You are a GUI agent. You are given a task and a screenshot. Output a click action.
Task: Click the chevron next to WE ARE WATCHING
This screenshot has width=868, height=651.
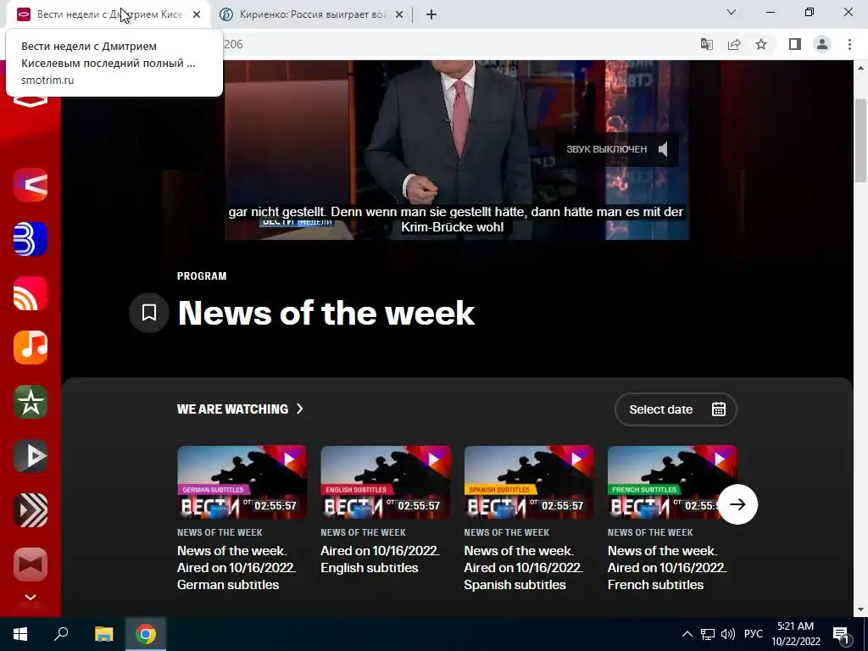pos(300,409)
